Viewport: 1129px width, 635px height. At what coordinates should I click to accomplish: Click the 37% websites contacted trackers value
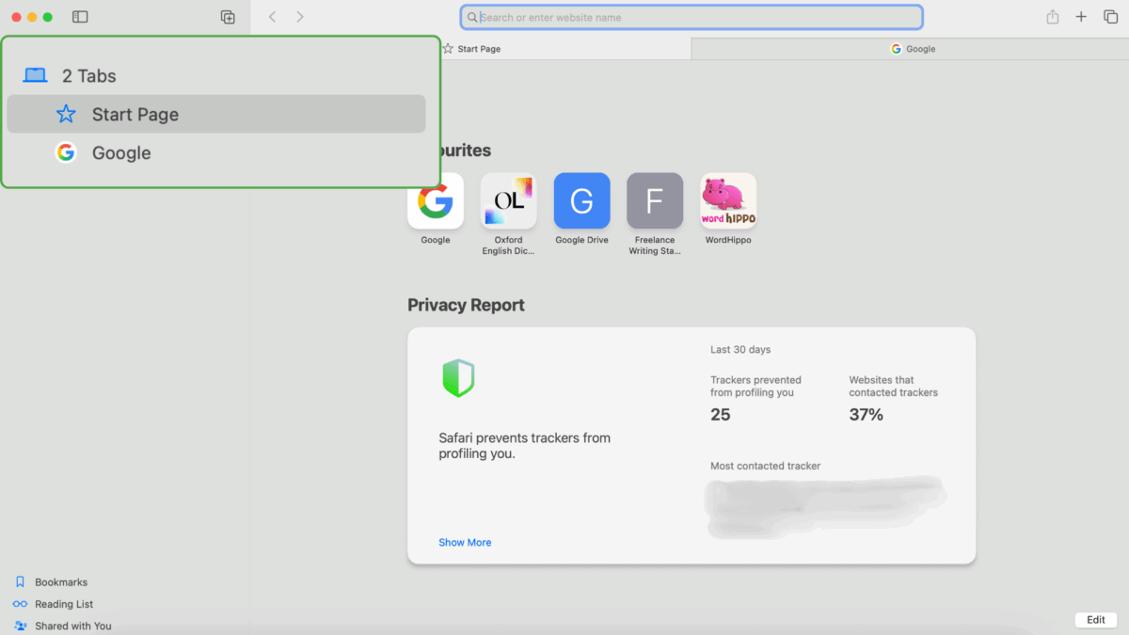(867, 415)
